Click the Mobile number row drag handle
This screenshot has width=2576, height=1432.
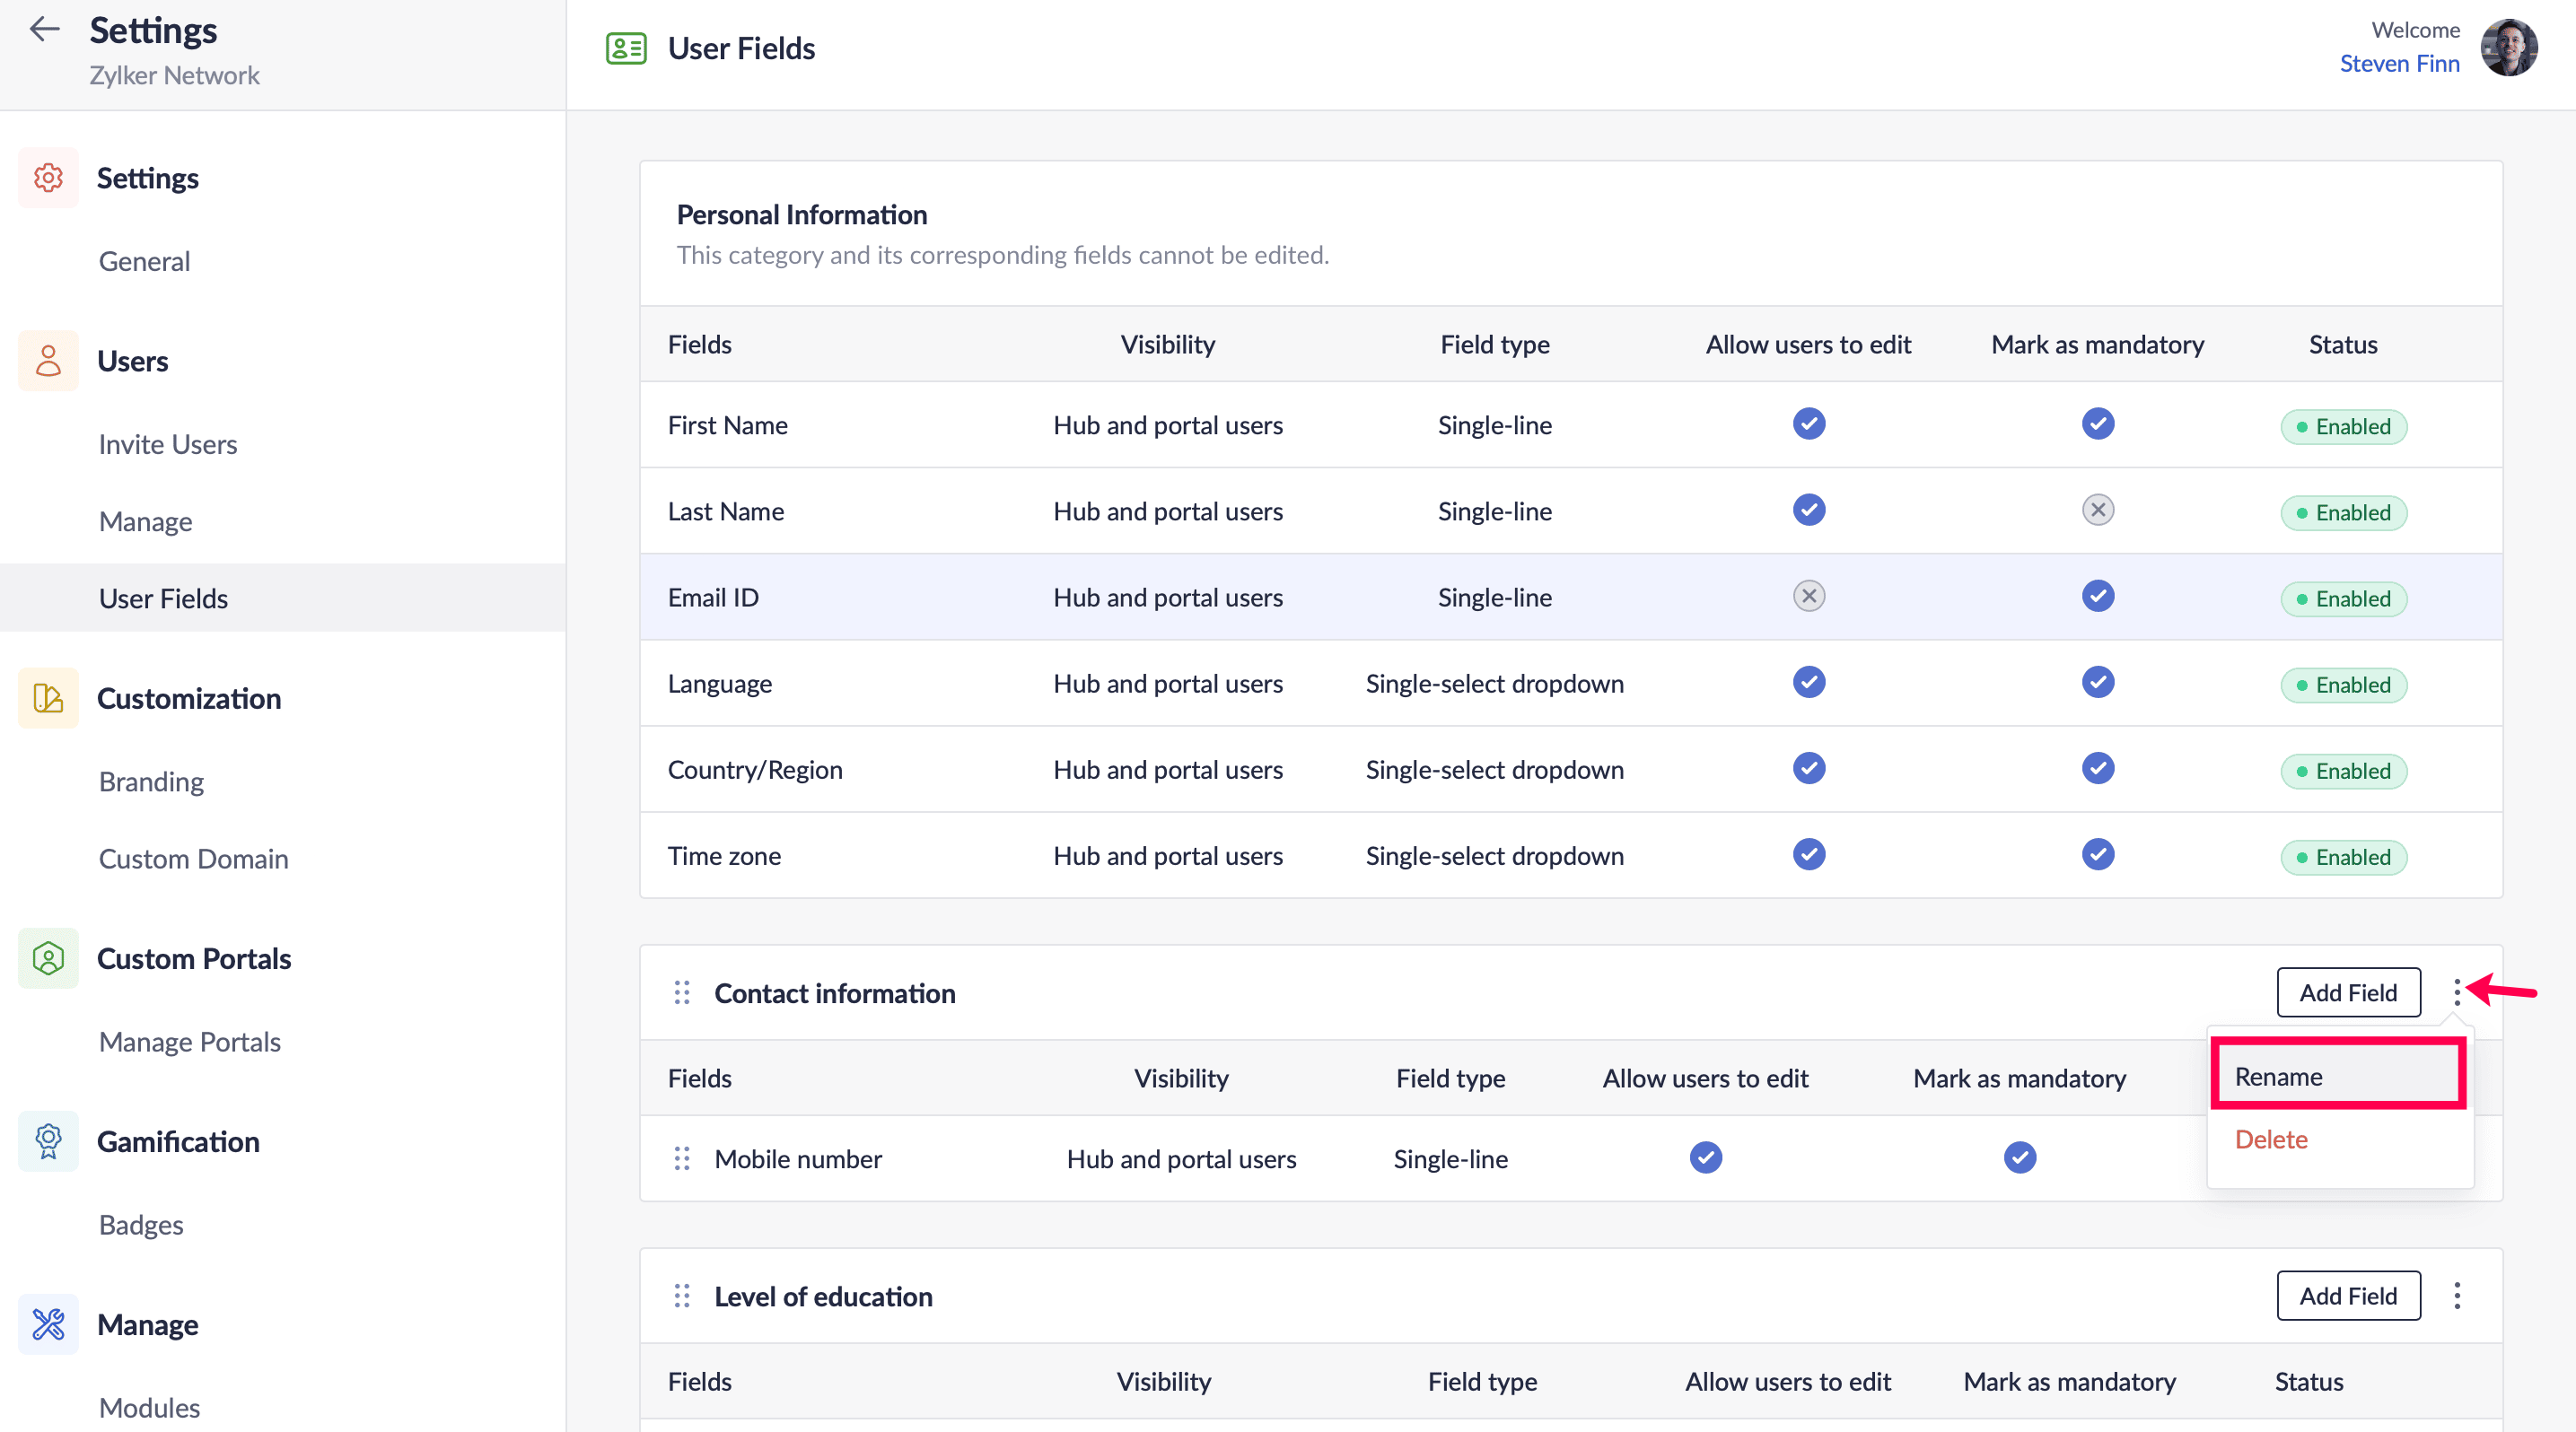[682, 1158]
